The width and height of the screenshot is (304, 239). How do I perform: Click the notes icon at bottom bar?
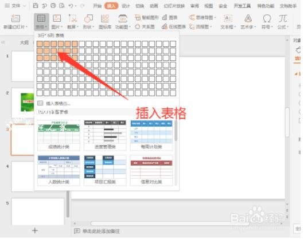point(77,231)
